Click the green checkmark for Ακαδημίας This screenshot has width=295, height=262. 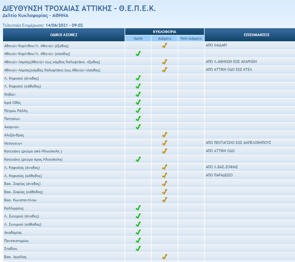coord(138,232)
